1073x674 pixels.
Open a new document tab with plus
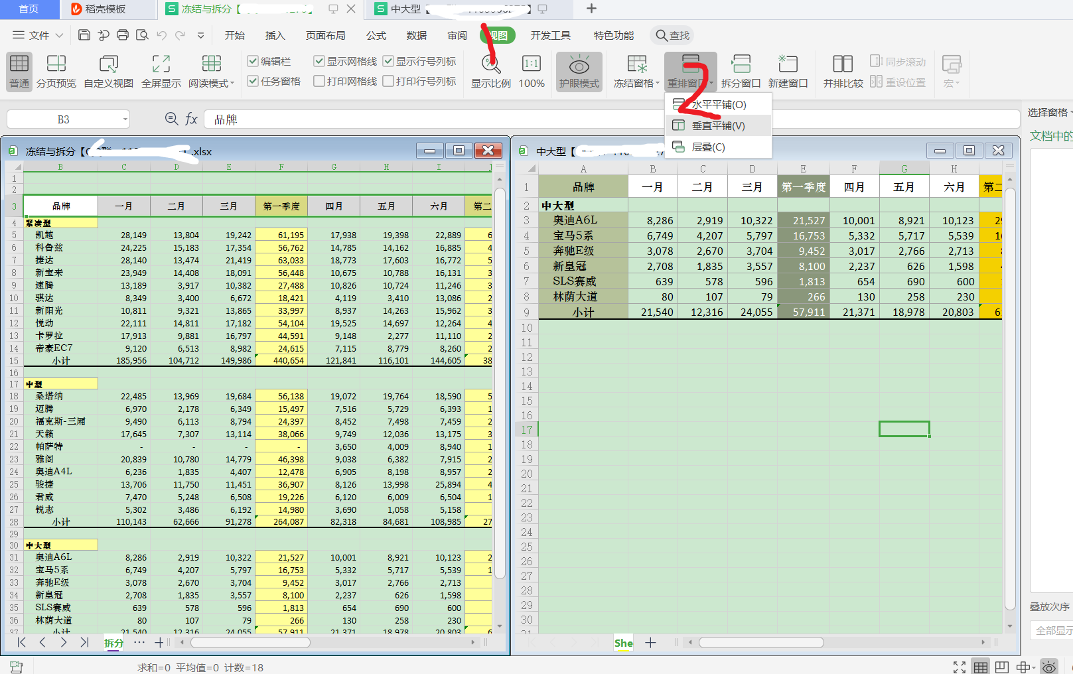coord(591,9)
